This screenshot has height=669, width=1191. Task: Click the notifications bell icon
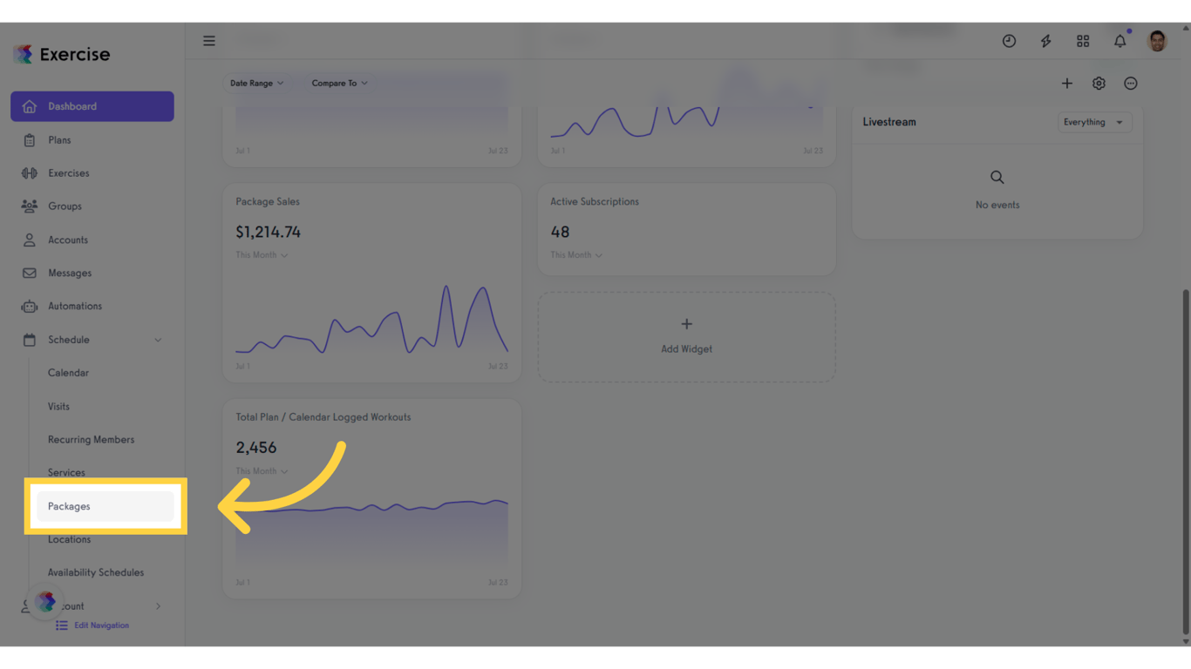pyautogui.click(x=1120, y=40)
